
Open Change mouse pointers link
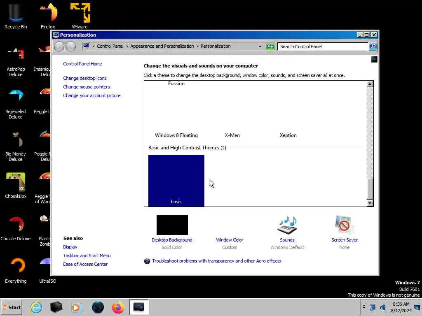(87, 87)
